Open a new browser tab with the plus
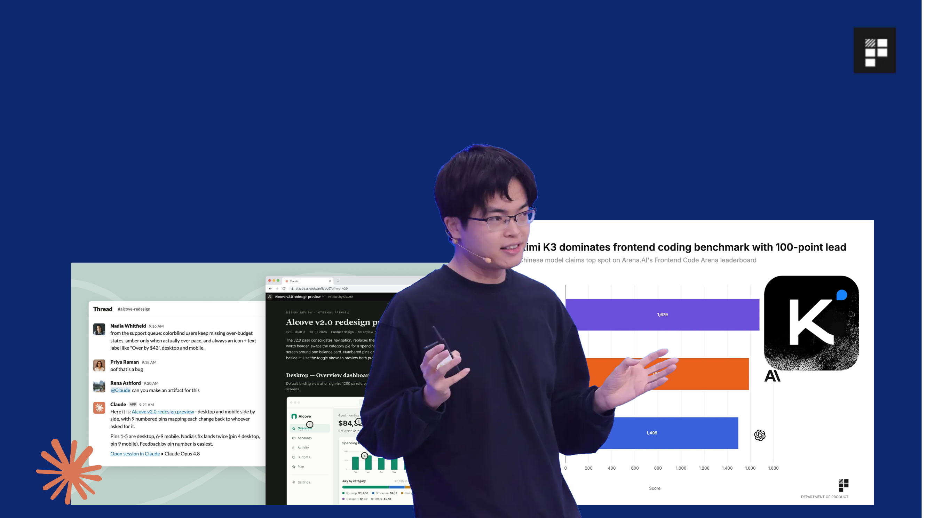The image size is (934, 518). point(338,281)
